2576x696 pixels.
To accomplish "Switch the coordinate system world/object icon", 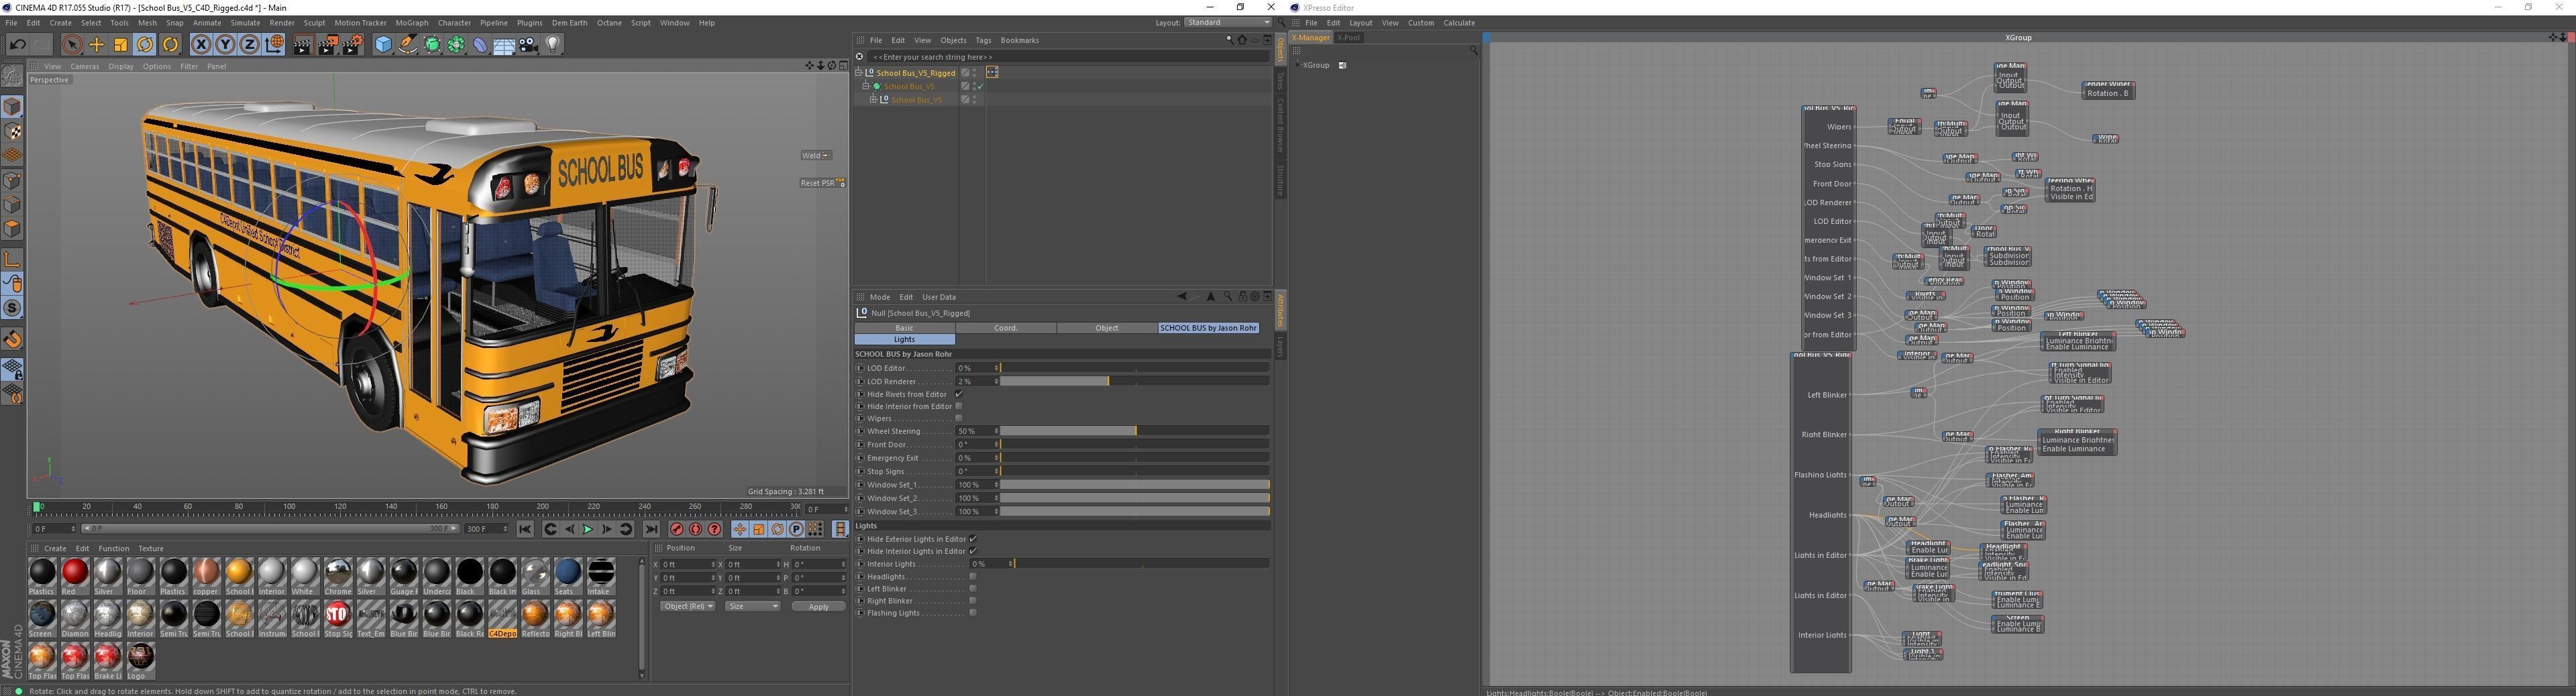I will [x=274, y=44].
